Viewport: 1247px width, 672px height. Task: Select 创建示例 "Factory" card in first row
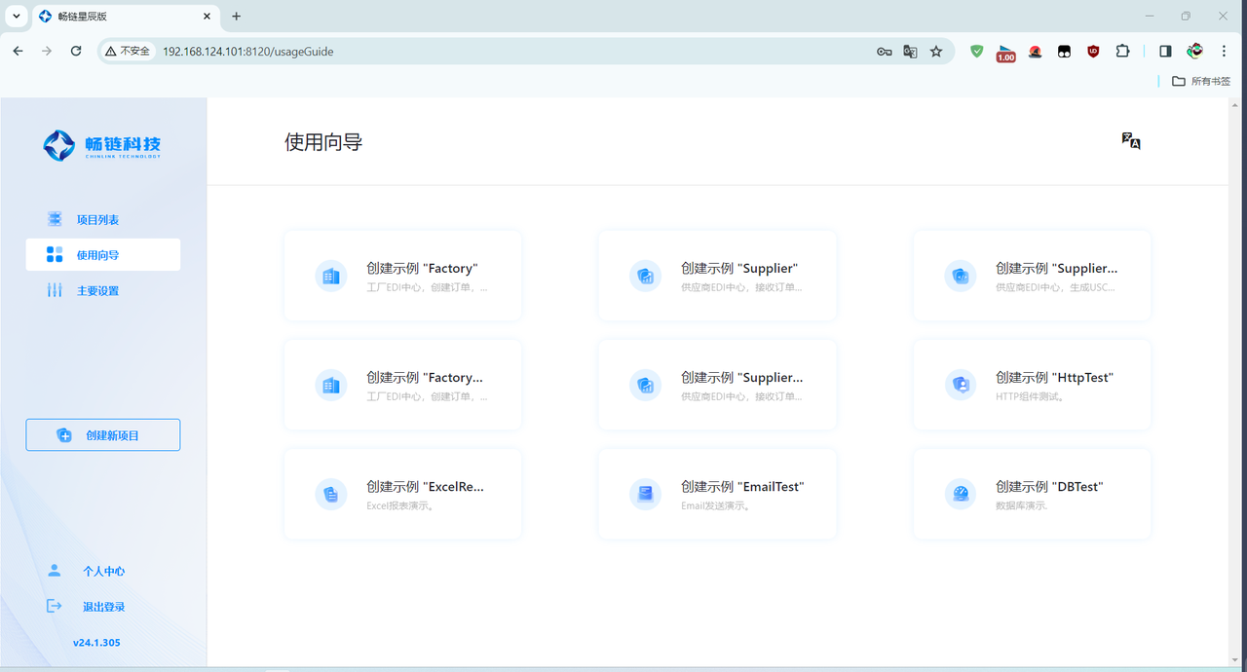[x=402, y=276]
